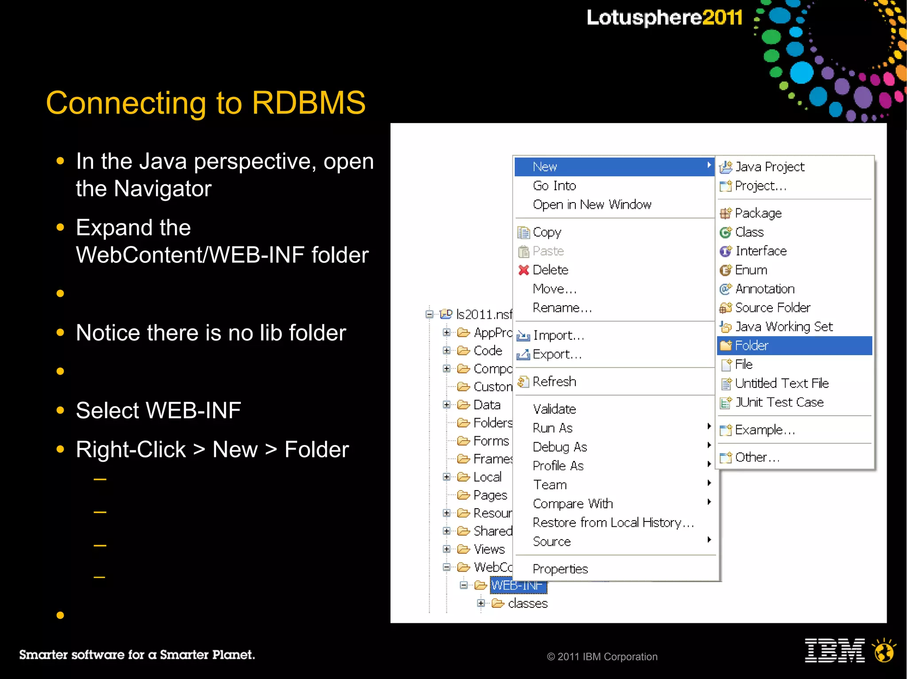Viewport: 907px width, 679px height.
Task: Click the Package icon in submenu
Action: pyautogui.click(x=725, y=213)
